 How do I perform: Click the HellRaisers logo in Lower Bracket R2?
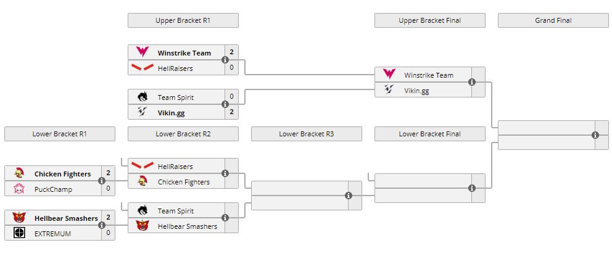[x=143, y=166]
